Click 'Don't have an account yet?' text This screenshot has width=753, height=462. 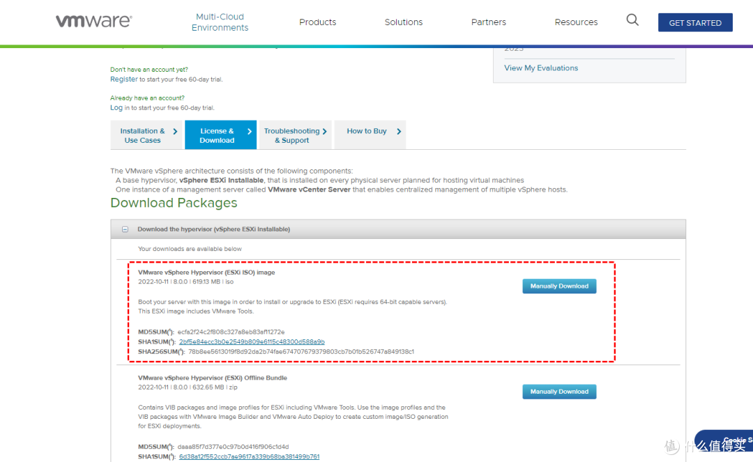click(x=149, y=70)
